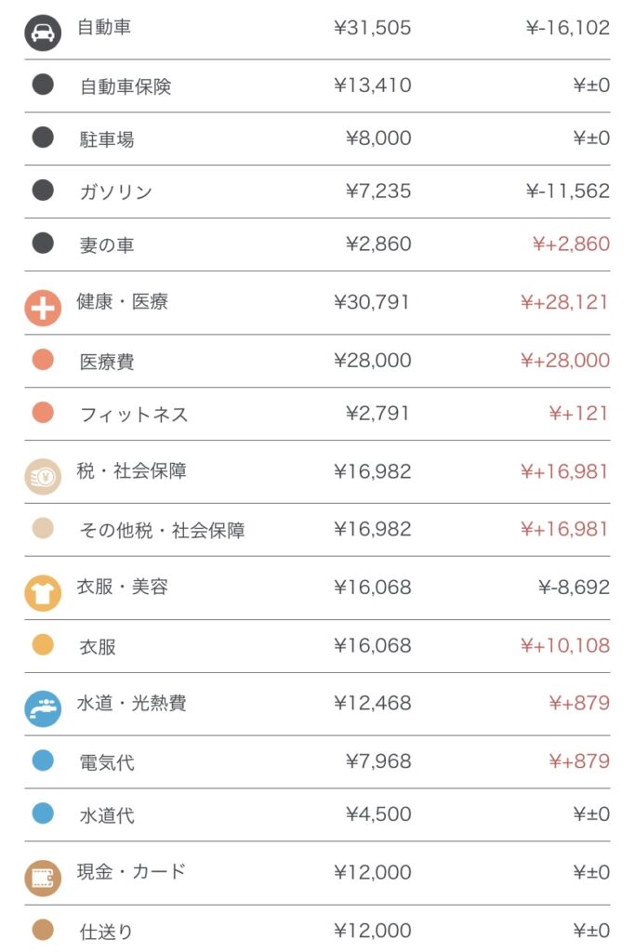Screen dimensions: 635x952
Task: Tap the wallet icon for 現金・カード
Action: click(x=43, y=877)
